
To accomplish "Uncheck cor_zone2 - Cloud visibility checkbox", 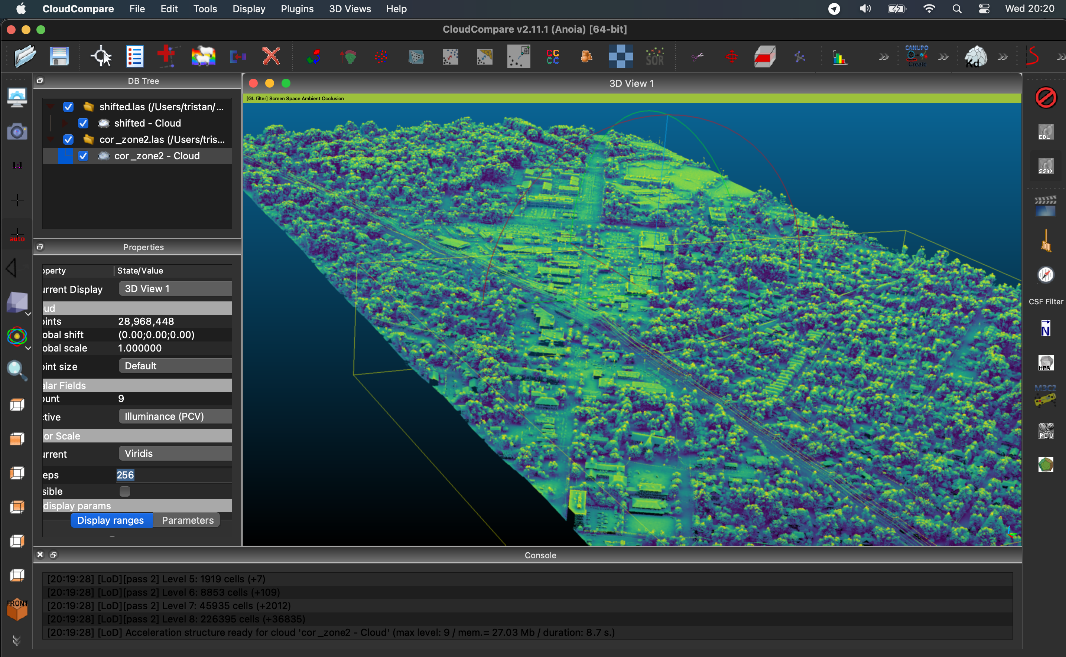I will coord(83,156).
